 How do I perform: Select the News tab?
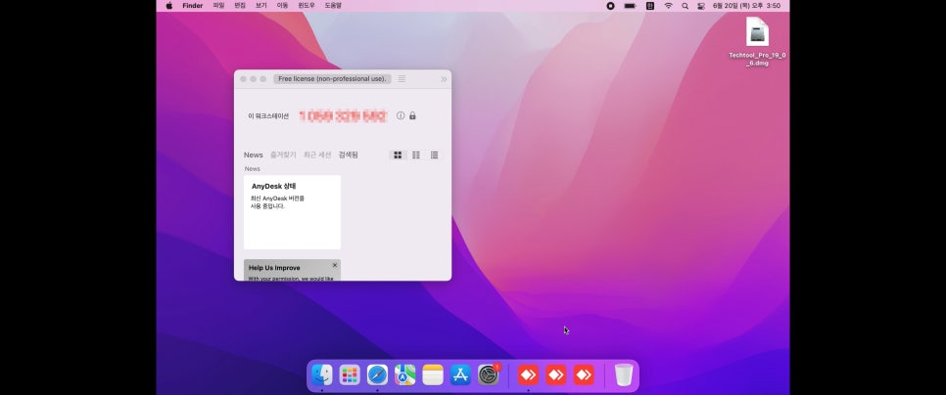tap(254, 154)
